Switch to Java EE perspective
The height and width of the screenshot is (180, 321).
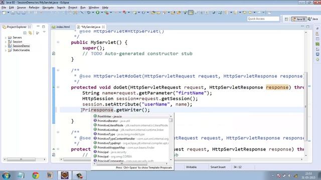pyautogui.click(x=299, y=19)
